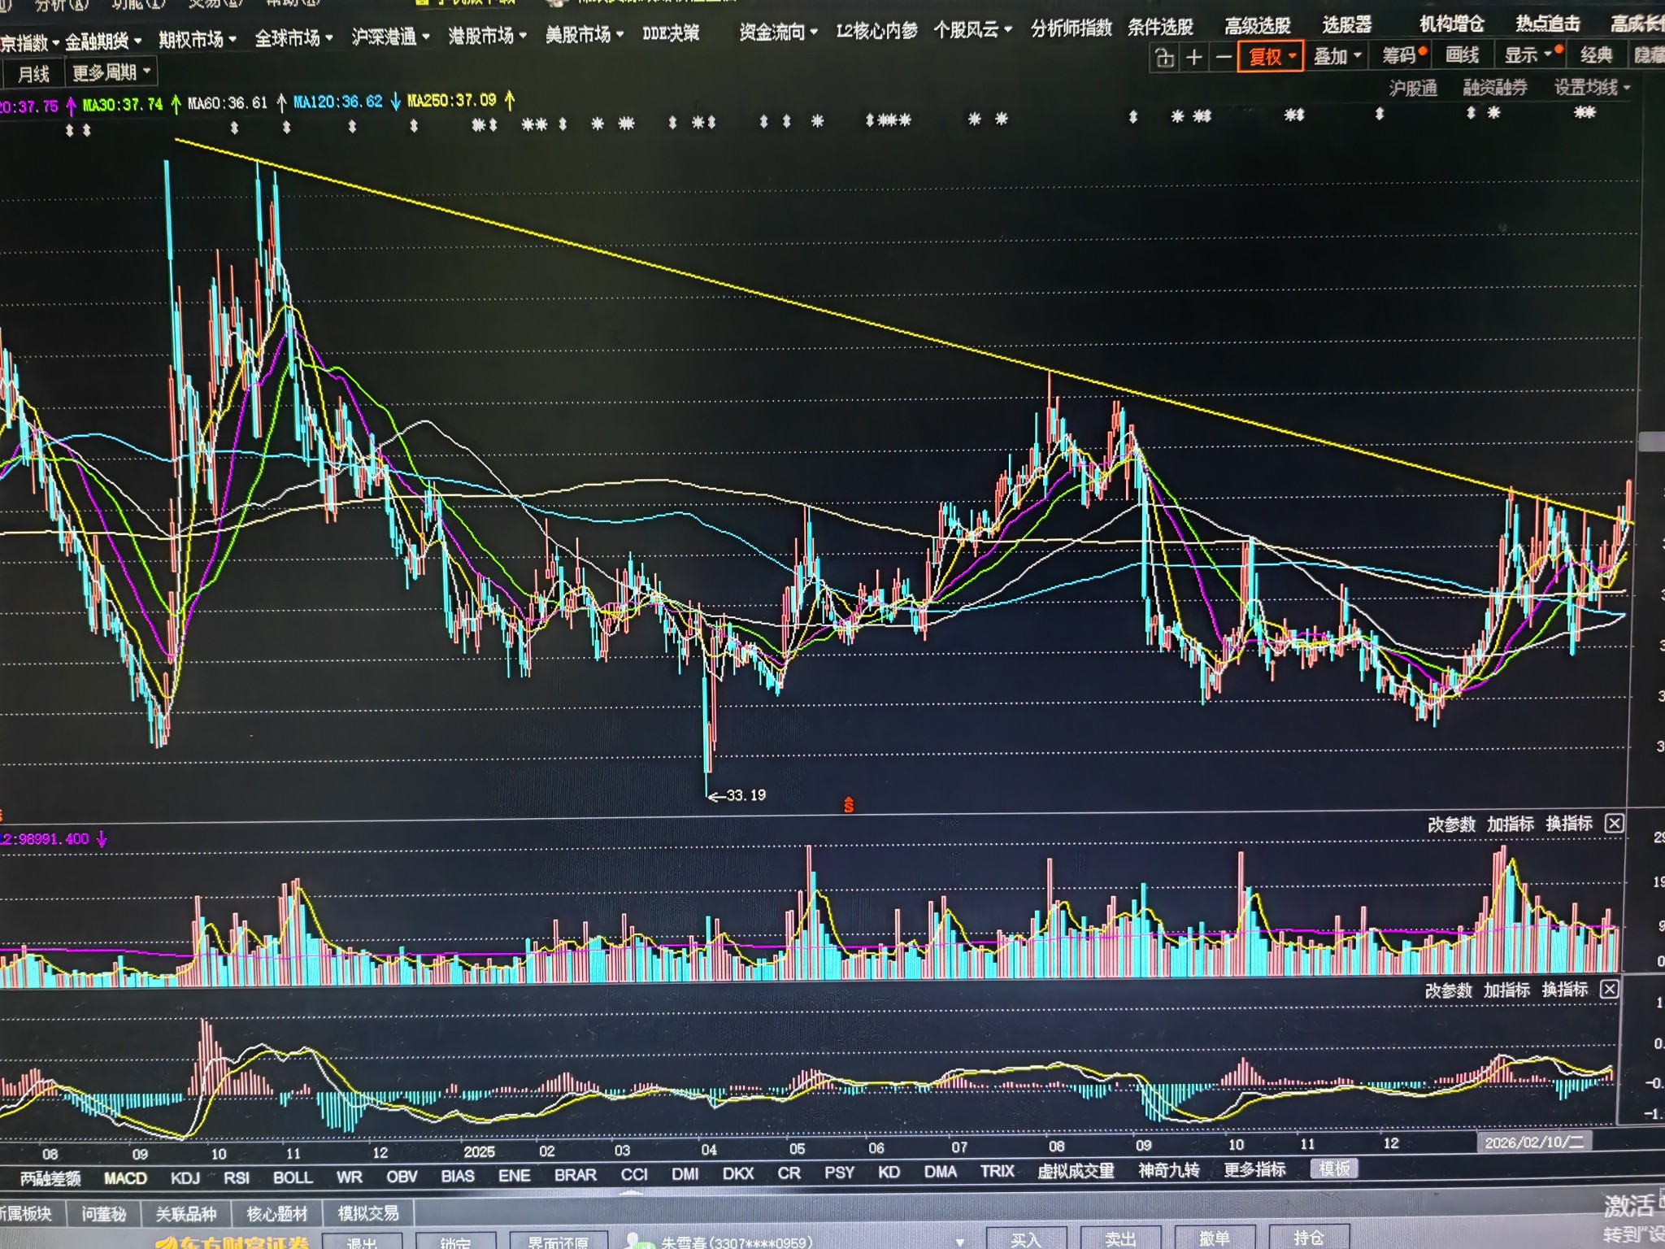Close the volume indicator panel

[1615, 824]
